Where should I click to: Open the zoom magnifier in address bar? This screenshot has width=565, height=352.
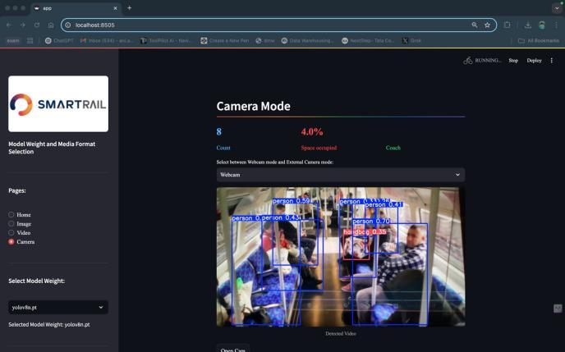coord(475,25)
